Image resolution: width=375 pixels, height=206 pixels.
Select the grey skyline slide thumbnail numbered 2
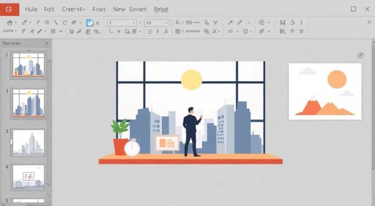click(x=28, y=142)
